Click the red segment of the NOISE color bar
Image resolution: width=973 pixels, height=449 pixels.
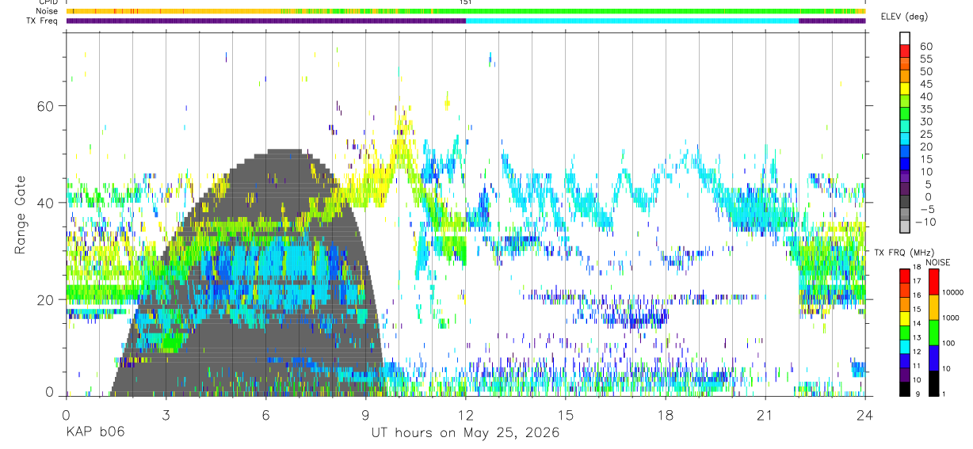933,282
